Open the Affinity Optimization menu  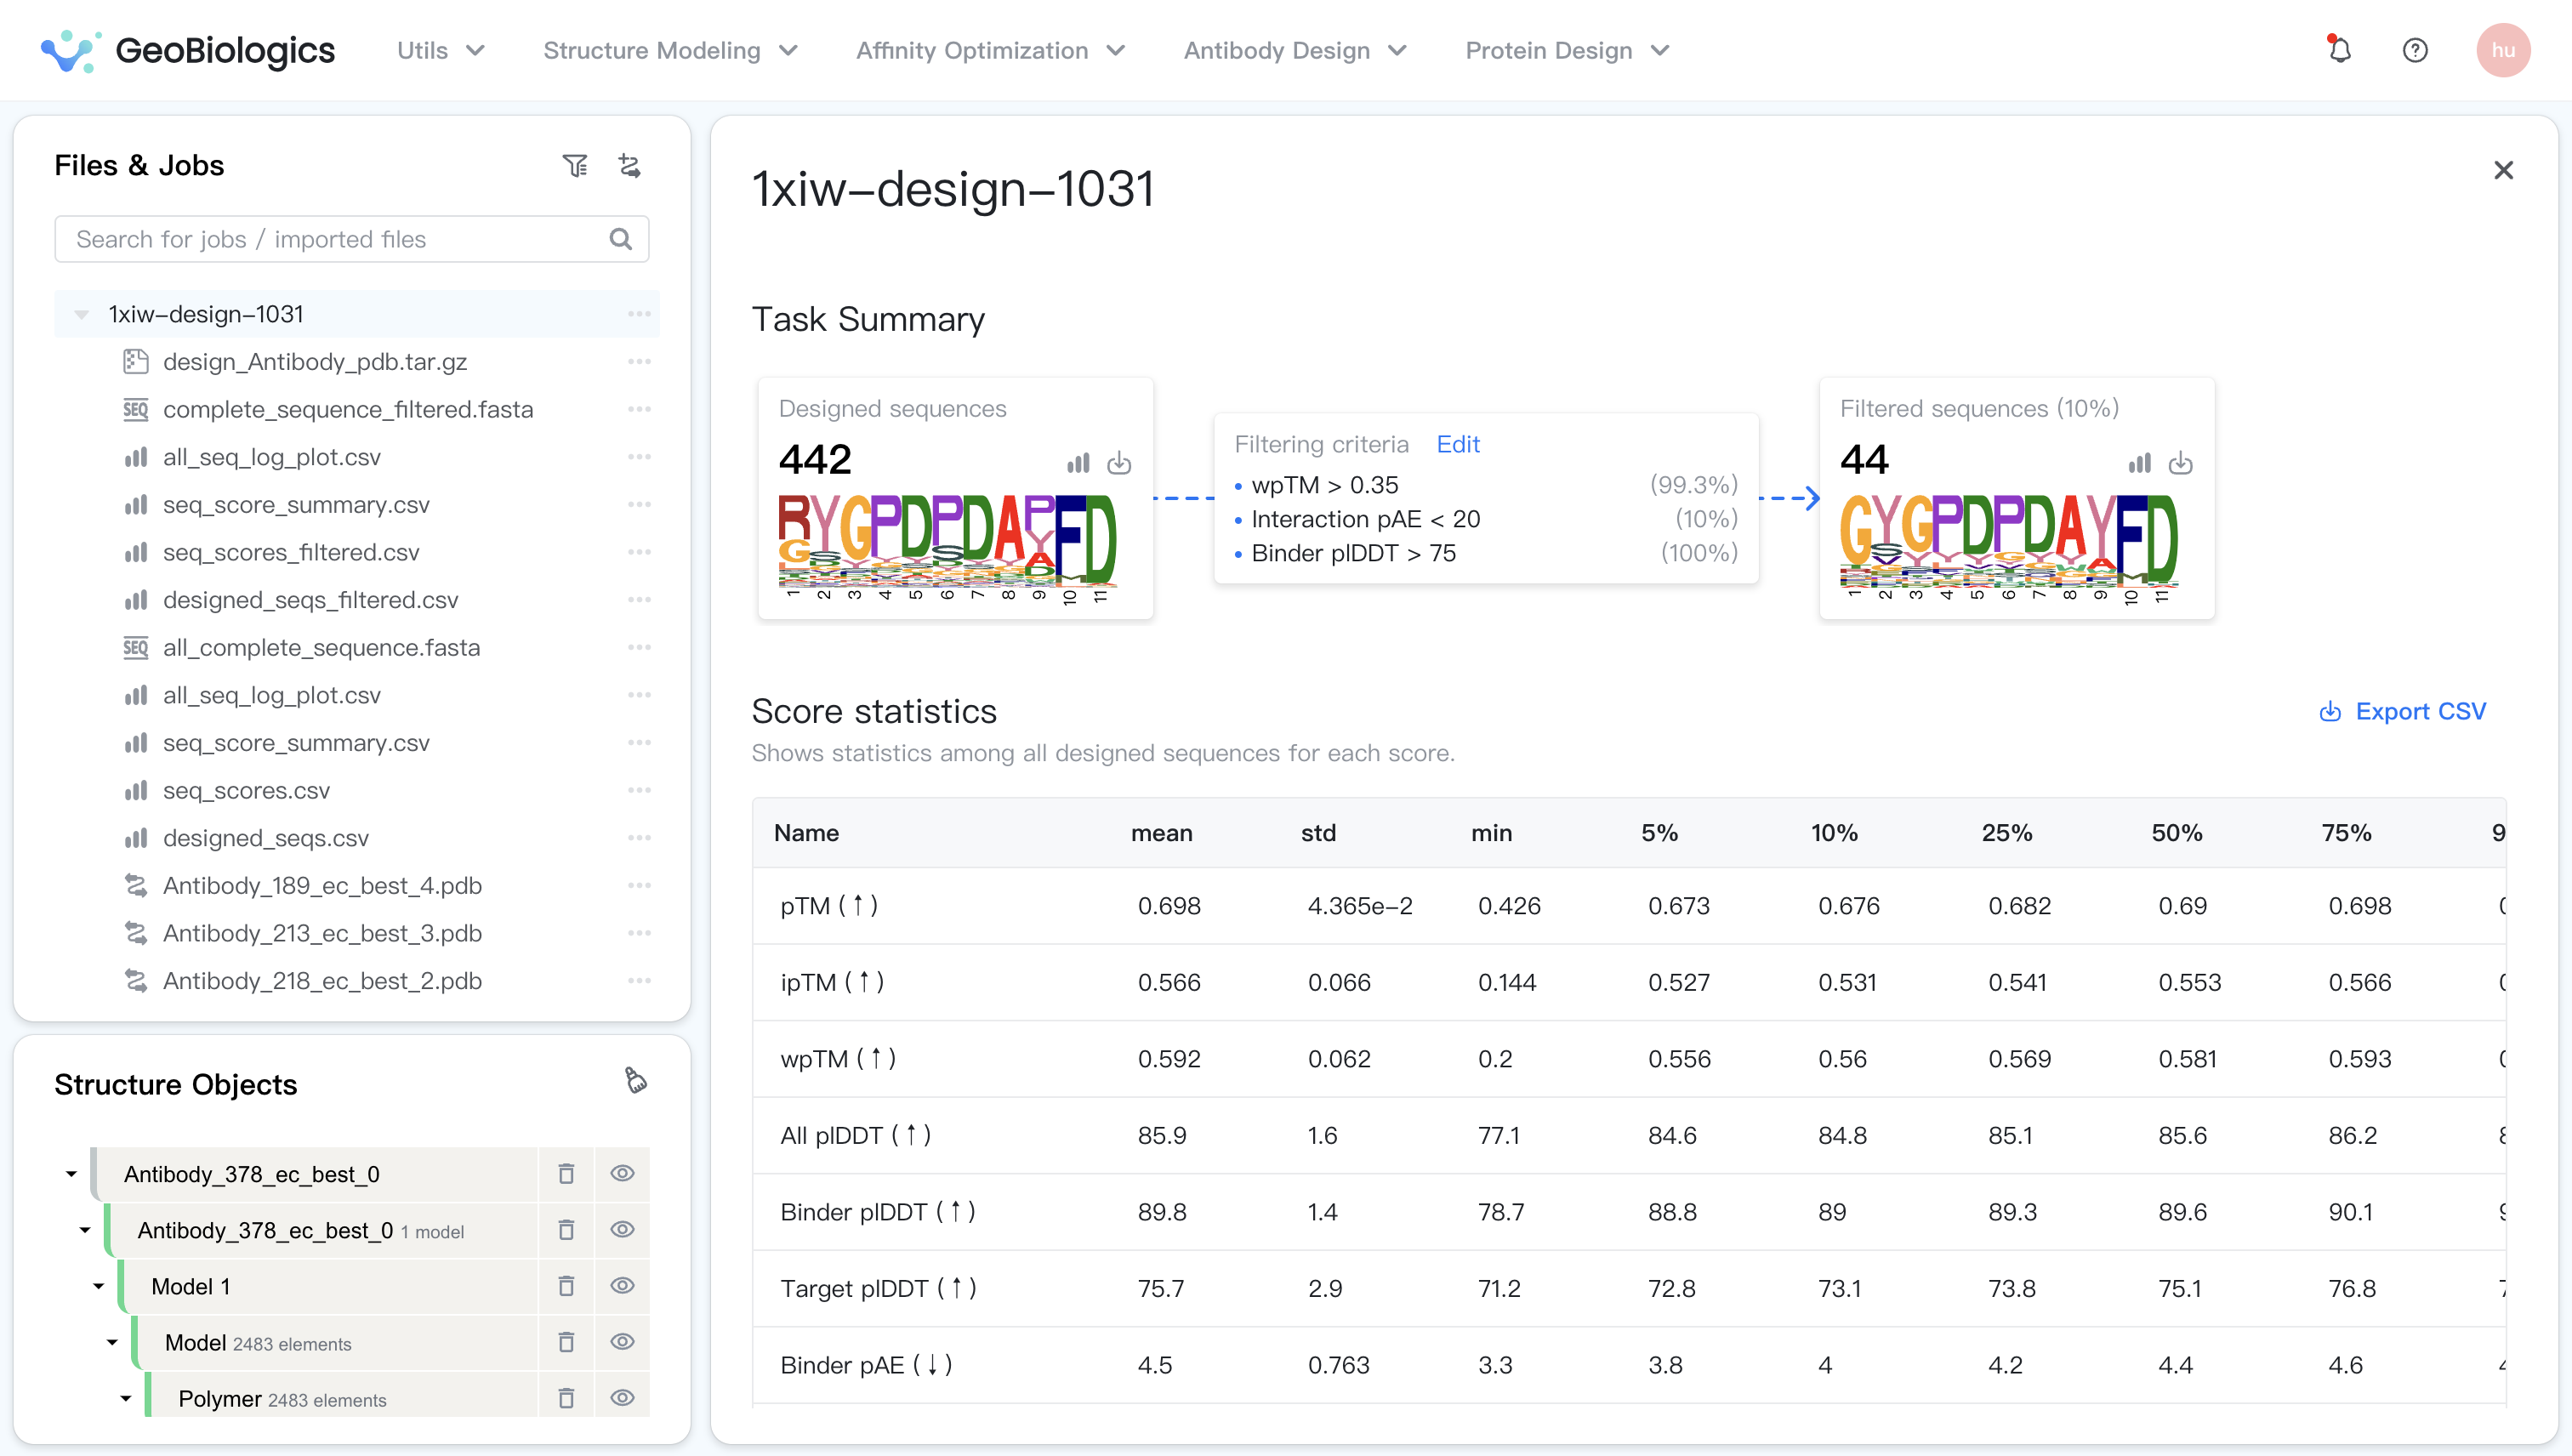[x=987, y=49]
